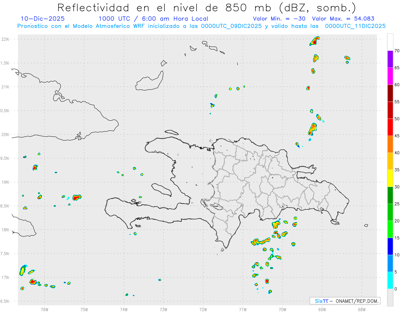Click the longitude axis label '74W'

pos(124,309)
